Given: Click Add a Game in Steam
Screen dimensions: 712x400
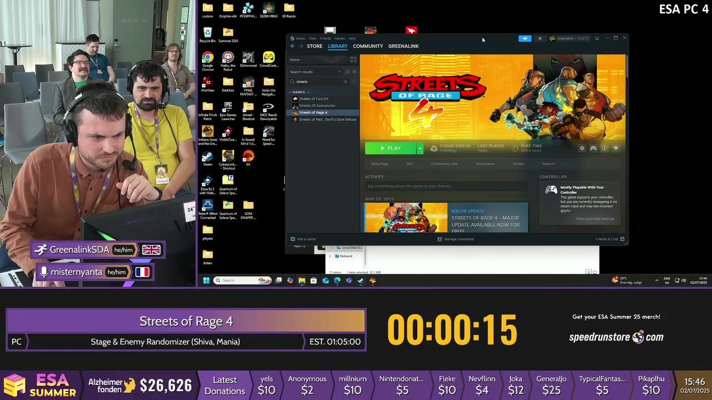Looking at the screenshot, I should [x=303, y=239].
